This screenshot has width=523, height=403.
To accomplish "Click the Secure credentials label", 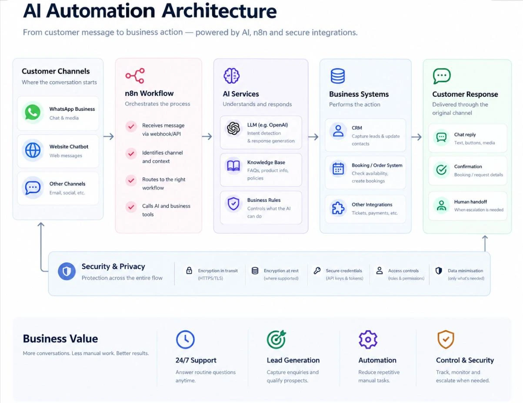I will [344, 271].
